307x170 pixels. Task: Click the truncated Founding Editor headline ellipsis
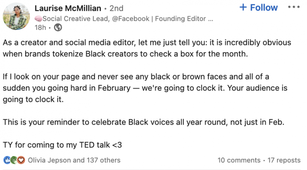coord(211,20)
